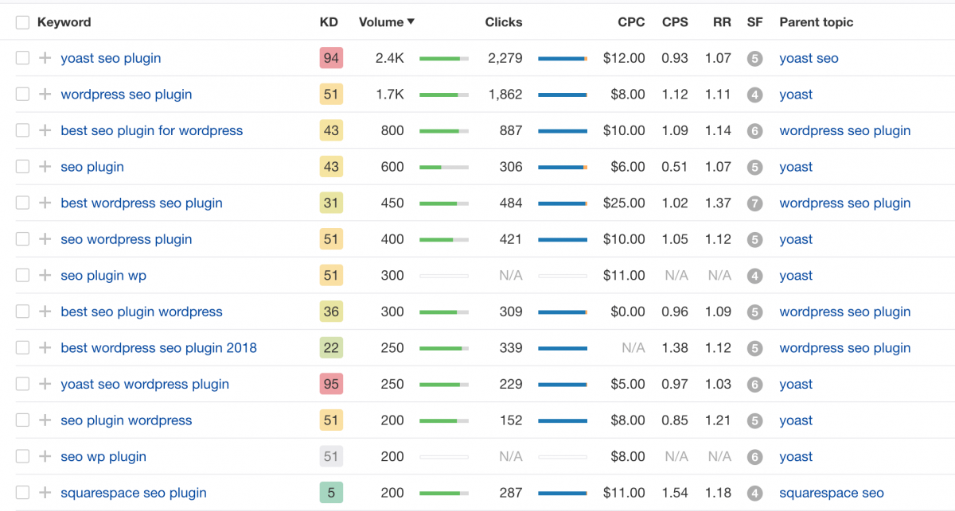Click plus icon beside 'wordpress seo plugin'
955x511 pixels.
tap(45, 95)
